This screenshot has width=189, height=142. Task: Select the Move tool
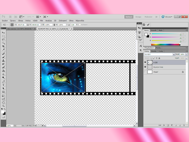click(3, 33)
